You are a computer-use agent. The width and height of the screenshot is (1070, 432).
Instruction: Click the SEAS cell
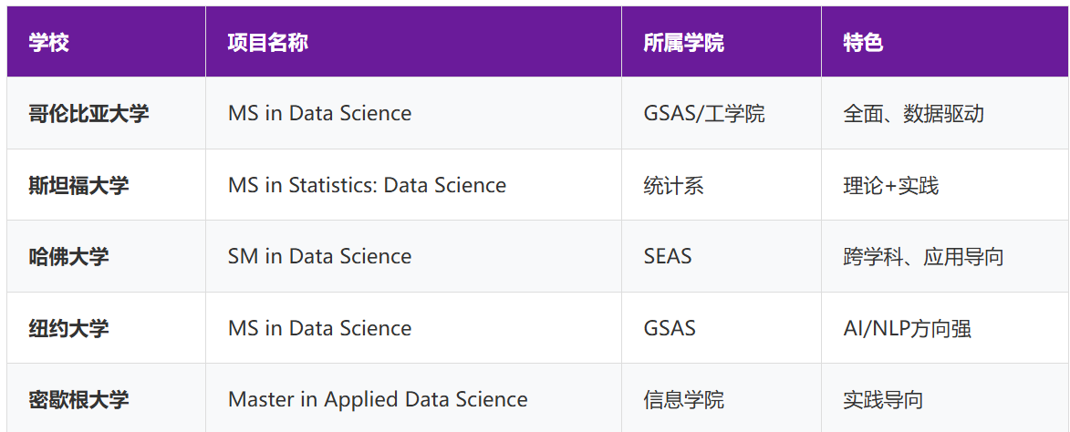point(668,257)
